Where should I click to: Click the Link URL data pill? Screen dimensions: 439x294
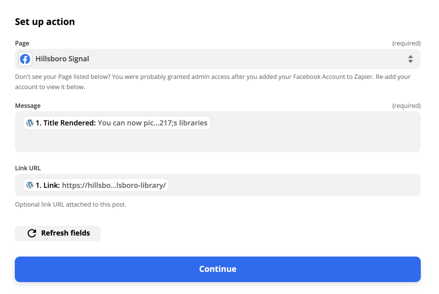96,185
